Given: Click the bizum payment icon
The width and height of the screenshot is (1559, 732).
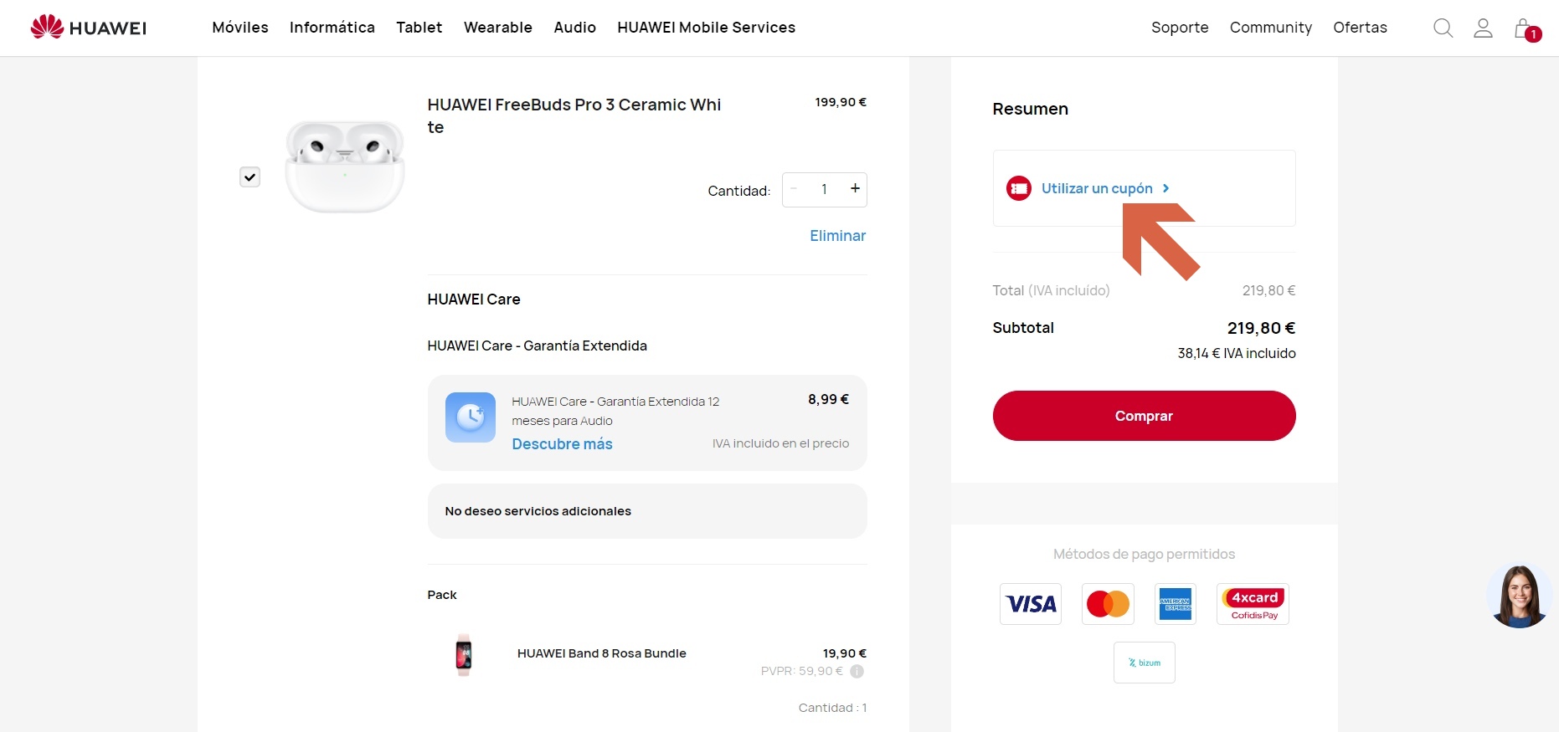Looking at the screenshot, I should (1144, 663).
